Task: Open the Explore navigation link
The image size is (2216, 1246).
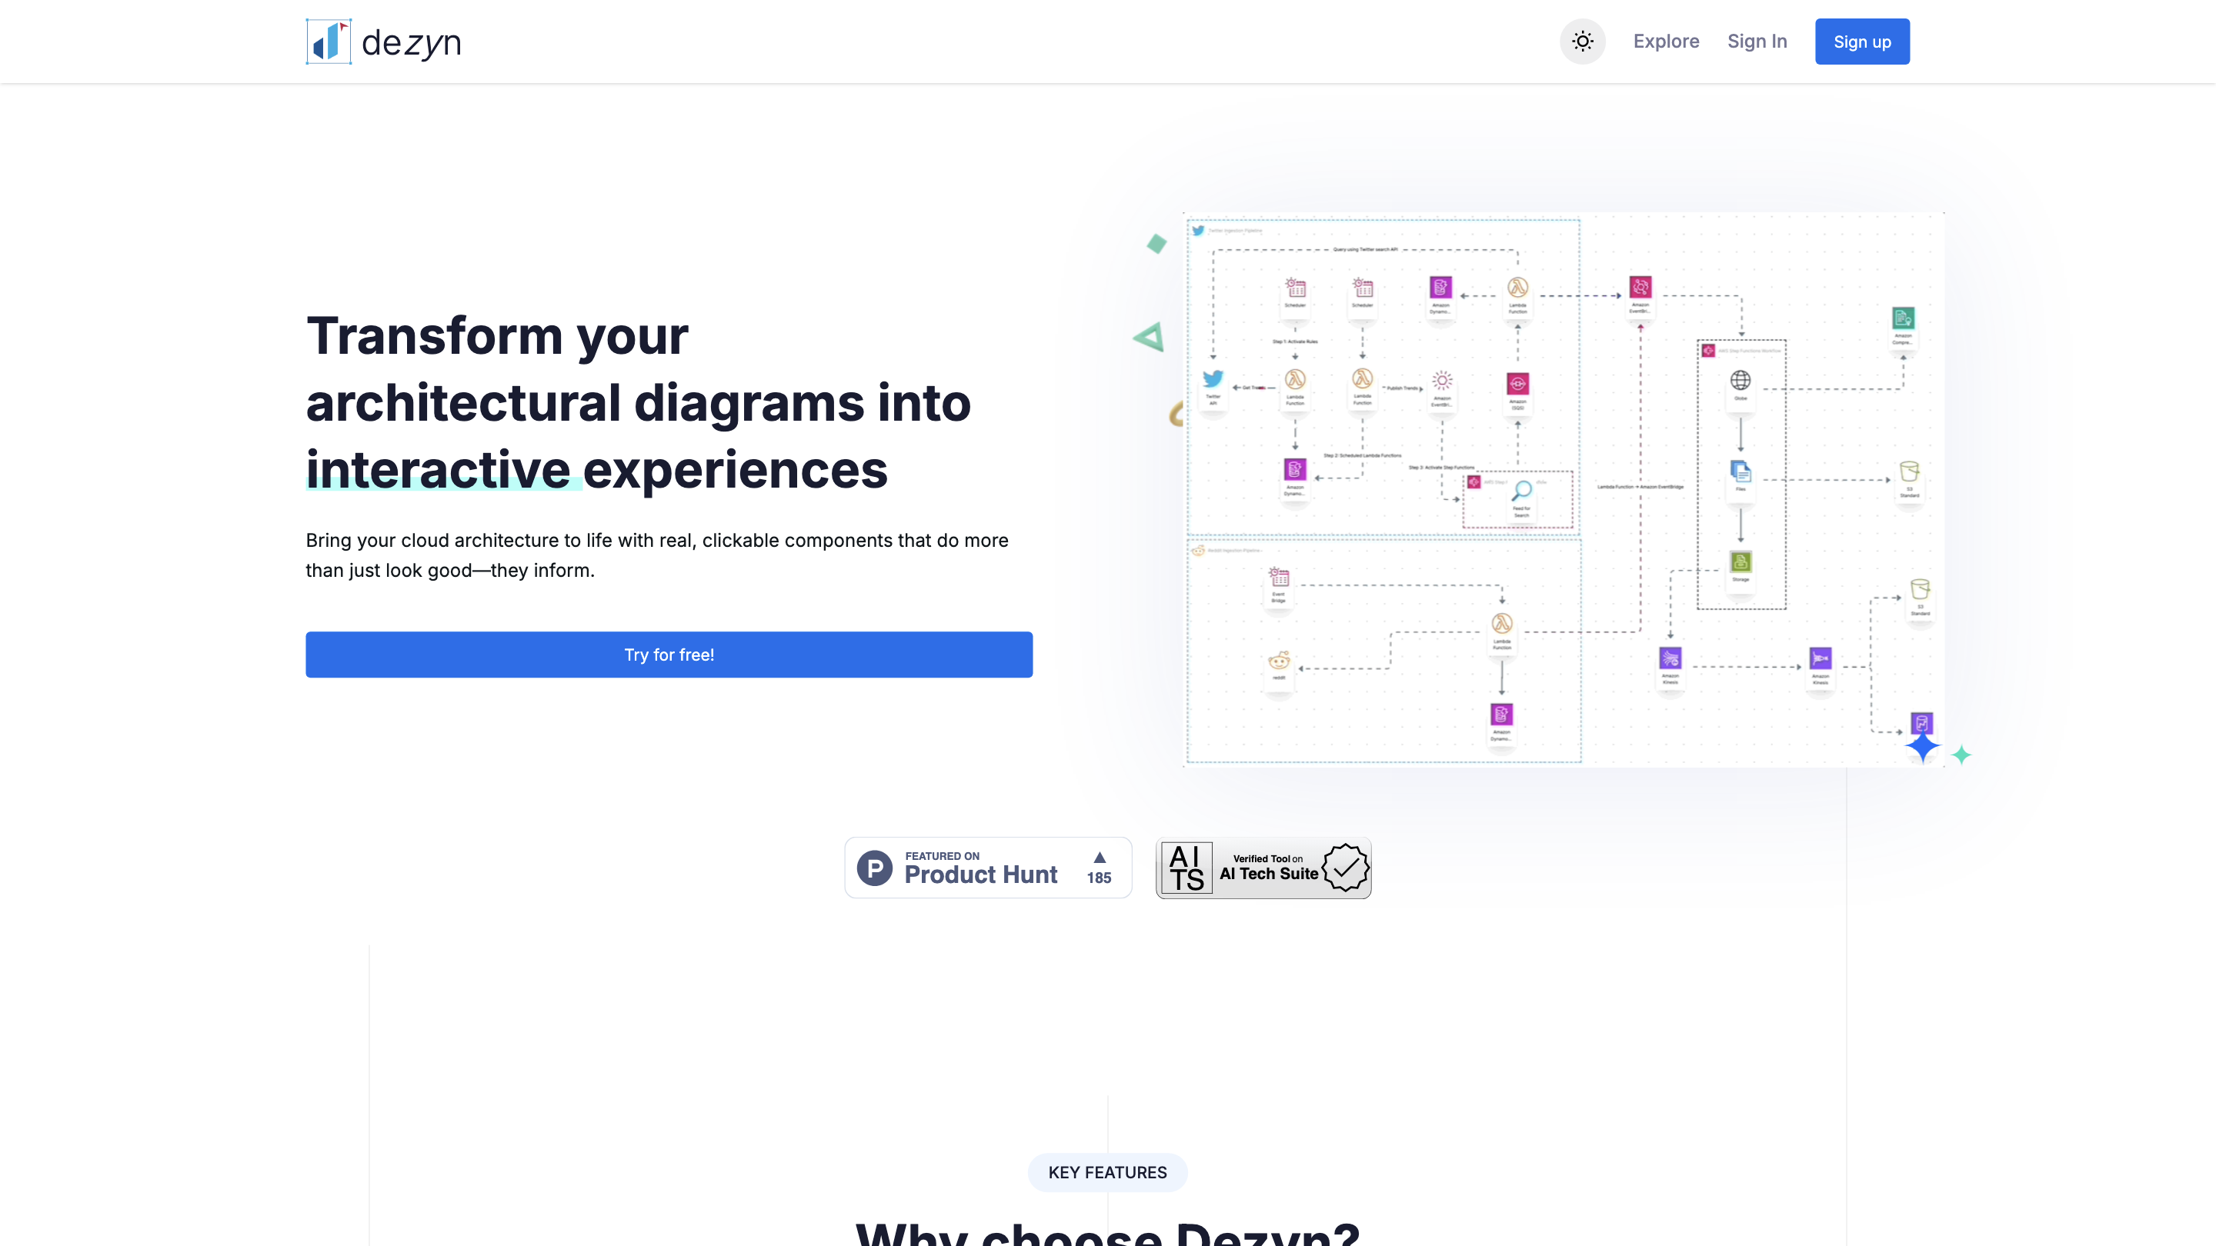Action: [x=1665, y=42]
